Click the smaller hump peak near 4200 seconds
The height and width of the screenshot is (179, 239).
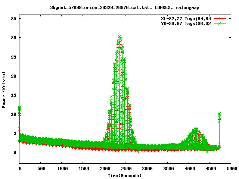tap(196, 129)
